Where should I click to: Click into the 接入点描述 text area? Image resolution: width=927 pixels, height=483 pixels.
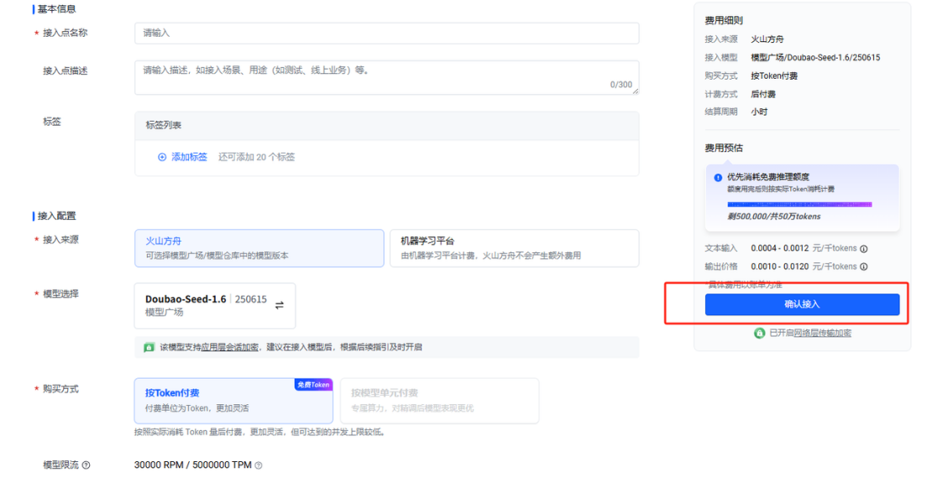coord(386,77)
